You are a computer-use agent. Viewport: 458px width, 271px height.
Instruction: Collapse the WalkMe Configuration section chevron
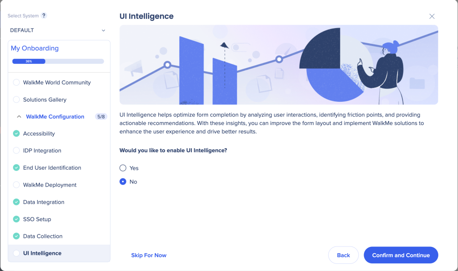click(19, 117)
